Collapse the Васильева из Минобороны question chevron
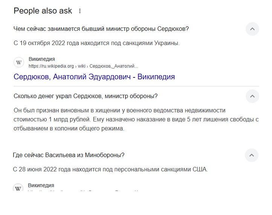This screenshot has height=215, width=272. [252, 155]
